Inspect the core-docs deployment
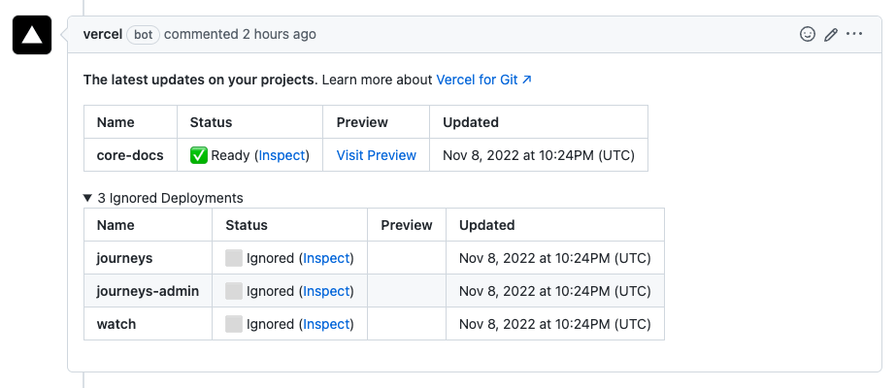This screenshot has height=388, width=896. pos(282,155)
